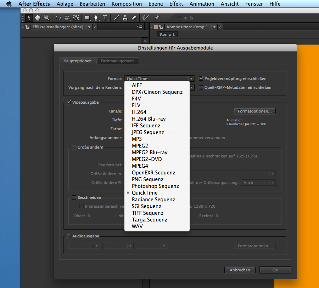Screen dimensions: 319x288
Task: Select the Rotation tool
Action: pyautogui.click(x=58, y=18)
